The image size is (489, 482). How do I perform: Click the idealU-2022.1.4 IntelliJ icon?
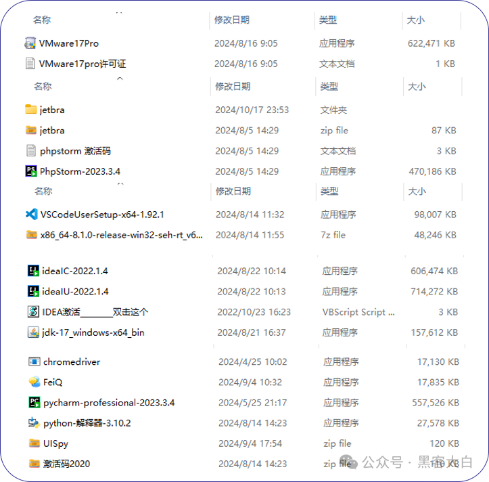[x=33, y=291]
